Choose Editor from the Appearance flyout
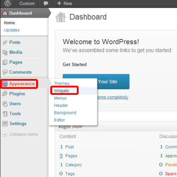Image resolution: width=177 pixels, height=177 pixels. point(59,120)
